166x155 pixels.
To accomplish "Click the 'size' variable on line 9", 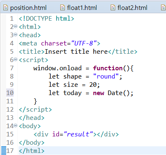I will [x=71, y=85].
